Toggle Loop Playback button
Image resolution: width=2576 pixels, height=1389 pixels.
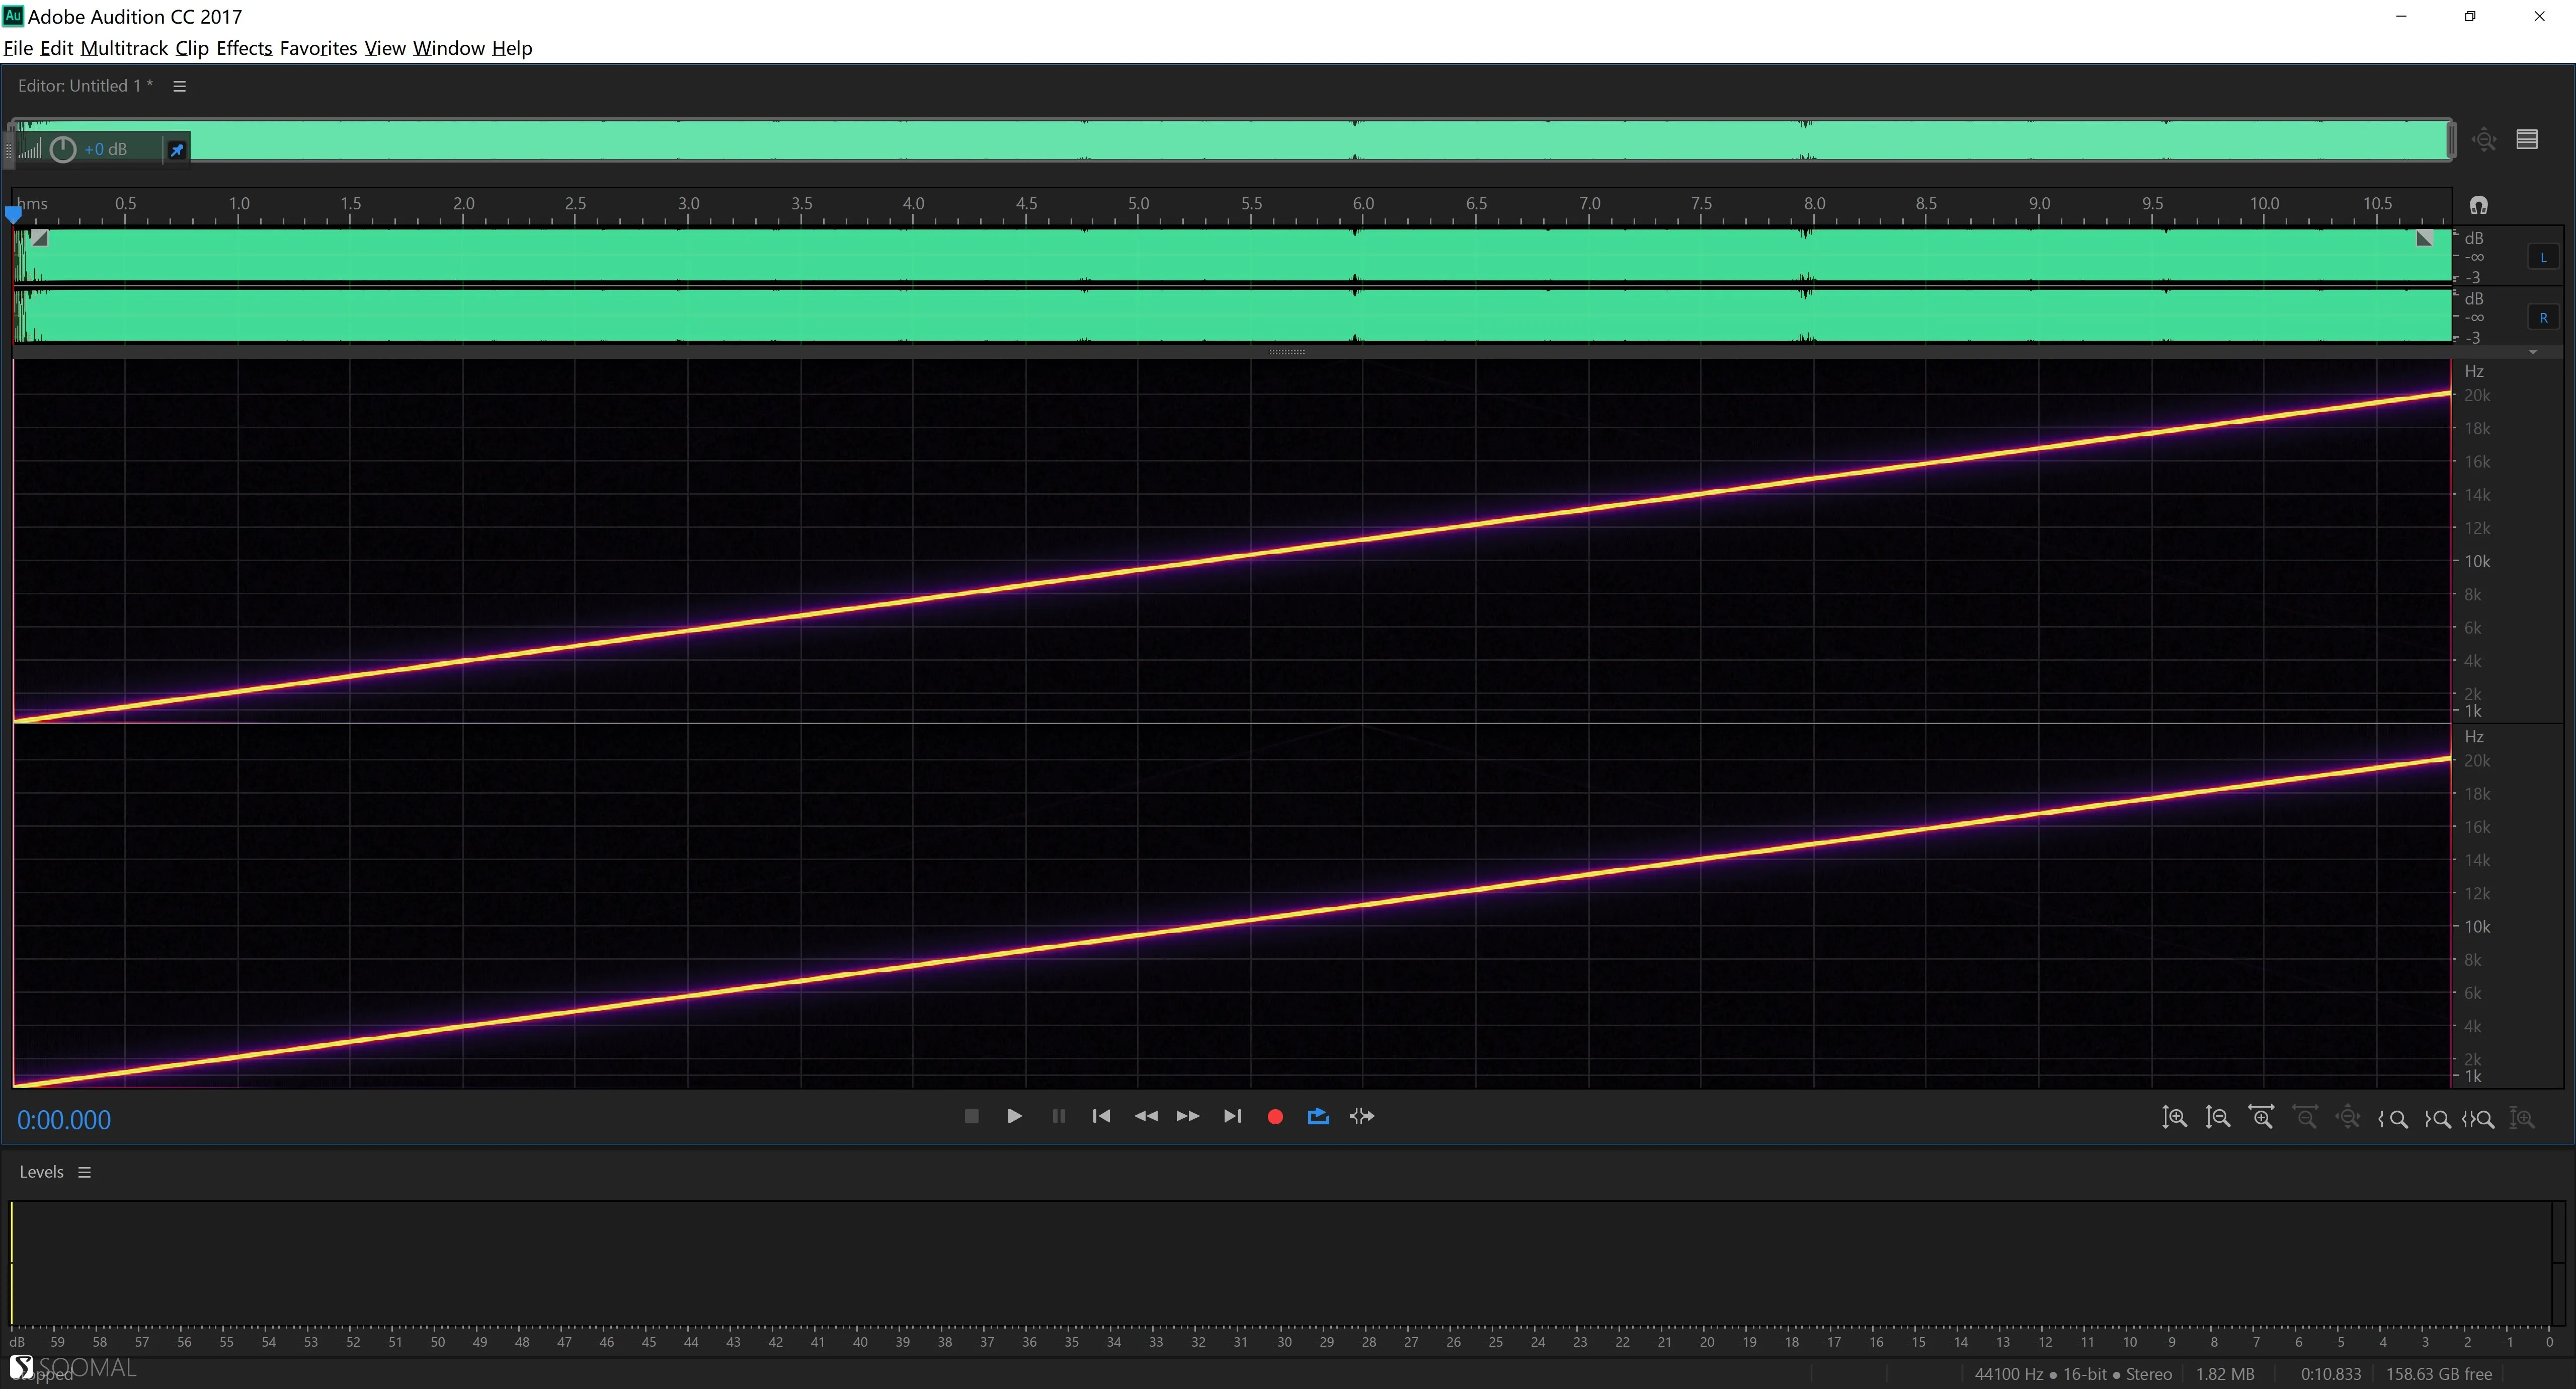tap(1318, 1116)
